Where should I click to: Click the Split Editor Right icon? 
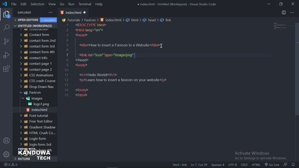pos(284,13)
